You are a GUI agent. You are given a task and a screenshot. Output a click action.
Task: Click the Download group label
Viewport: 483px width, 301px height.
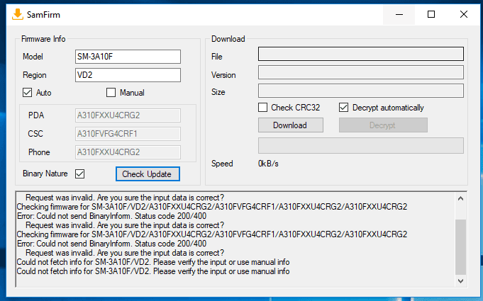[228, 39]
